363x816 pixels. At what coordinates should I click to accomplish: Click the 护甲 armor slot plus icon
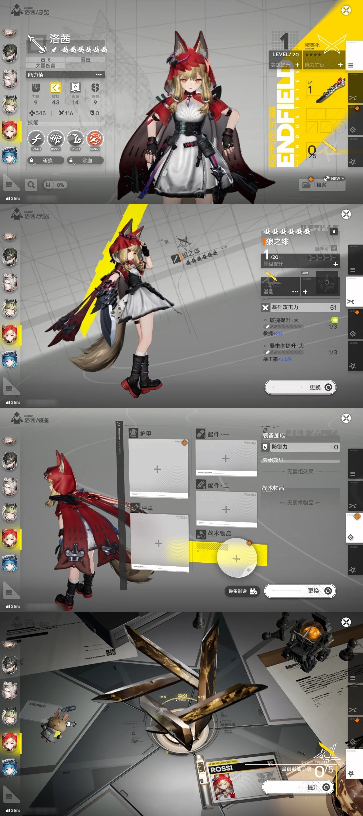[157, 469]
